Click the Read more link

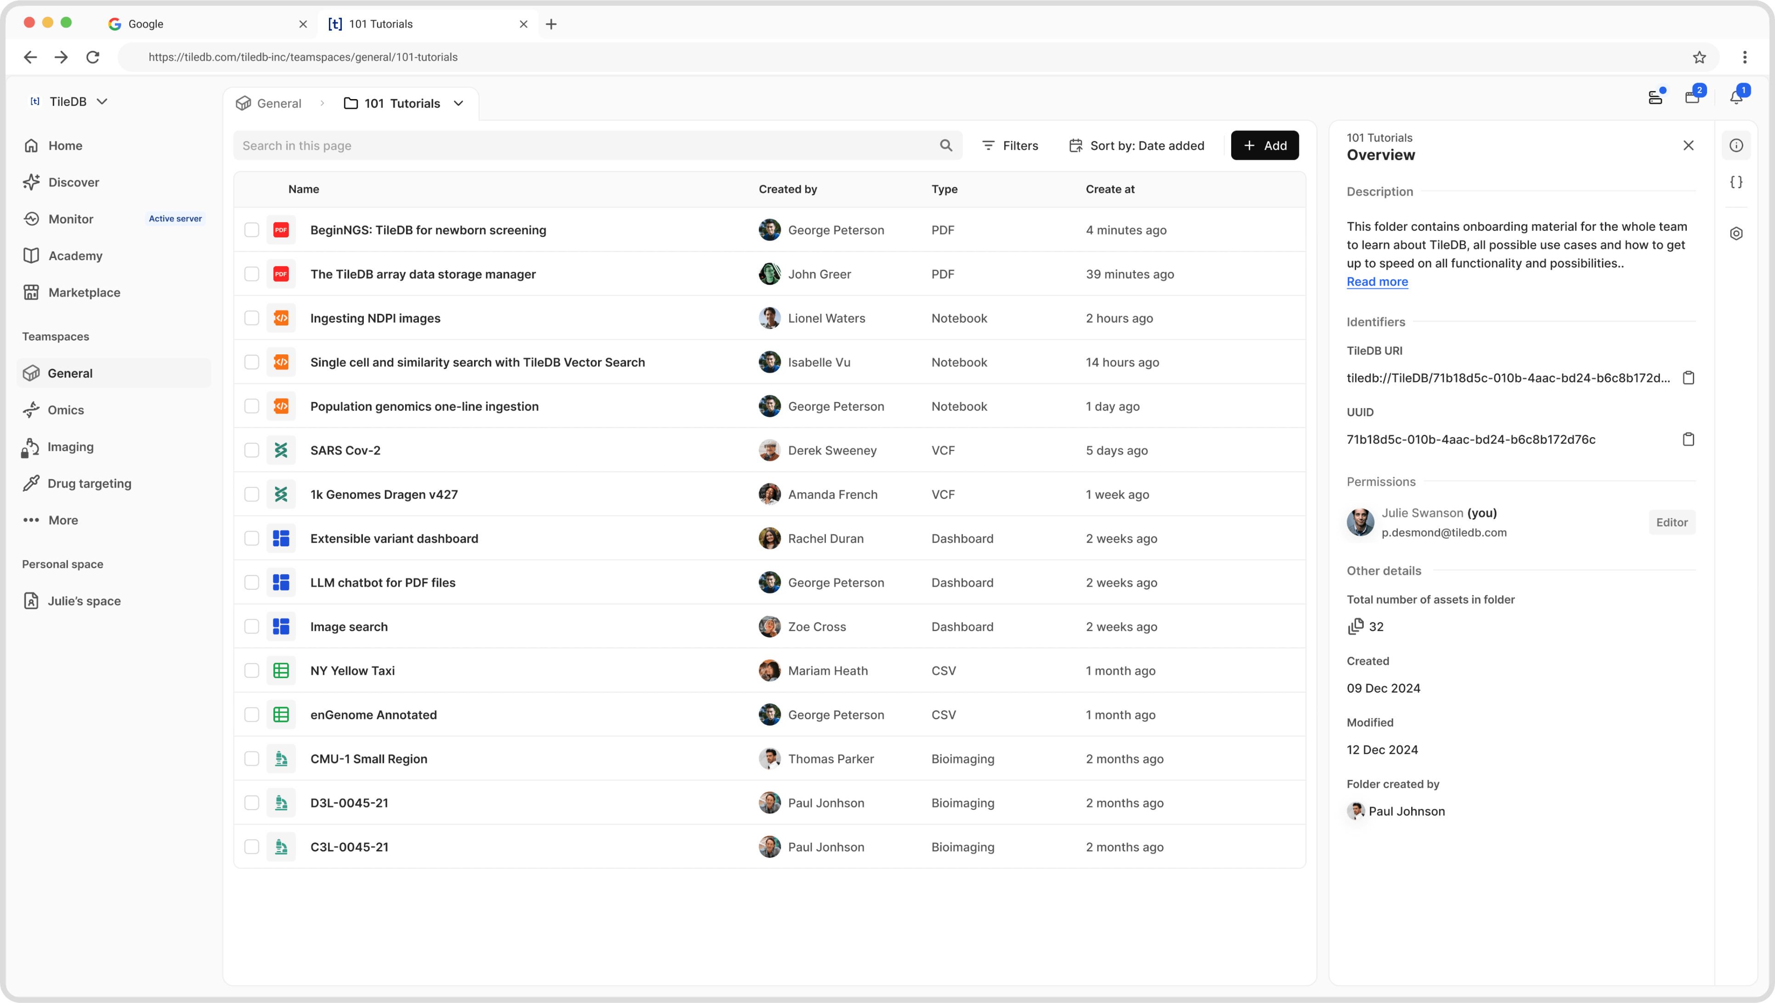(x=1377, y=282)
